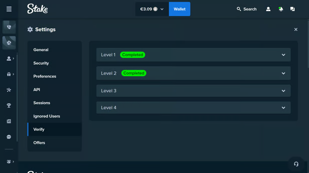
Task: Open the chat bubbles icon in the header
Action: [x=292, y=9]
